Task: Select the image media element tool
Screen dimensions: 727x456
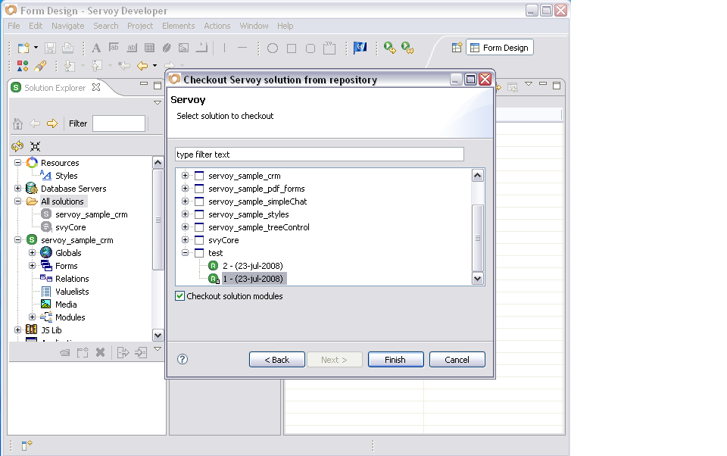Action: click(x=183, y=48)
